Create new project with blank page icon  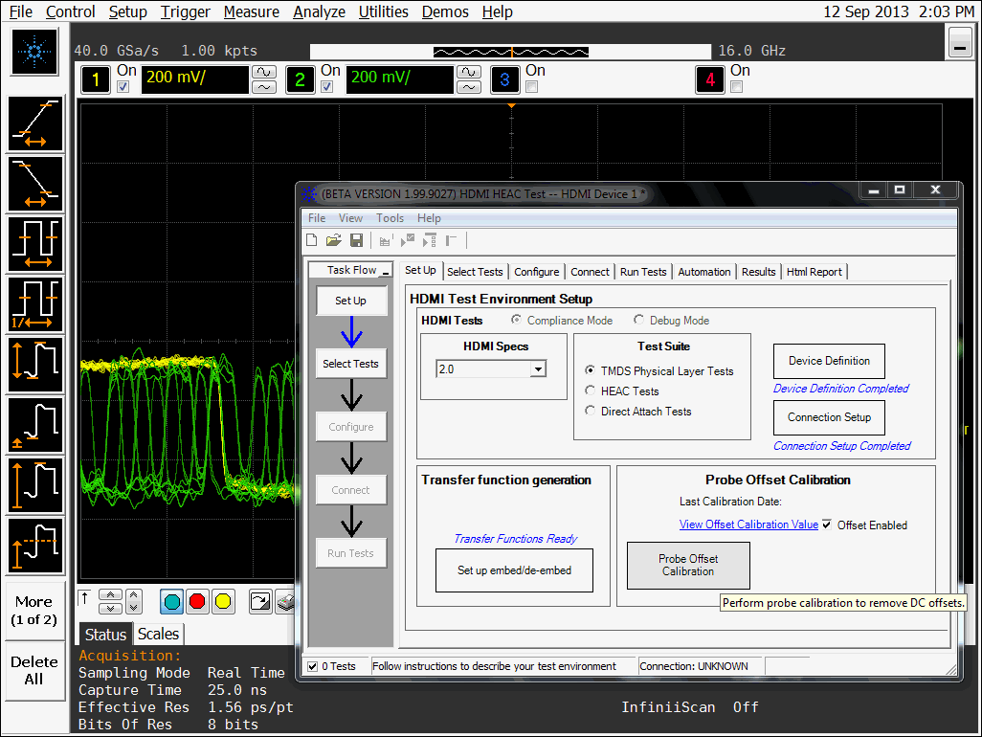coord(312,240)
